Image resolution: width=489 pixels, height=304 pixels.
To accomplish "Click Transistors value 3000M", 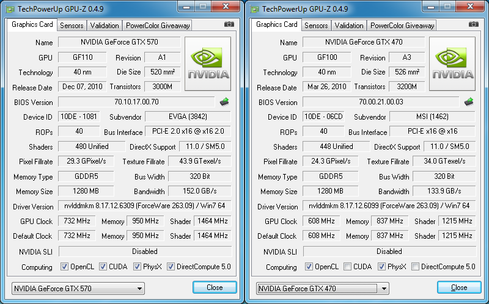I will click(x=163, y=87).
